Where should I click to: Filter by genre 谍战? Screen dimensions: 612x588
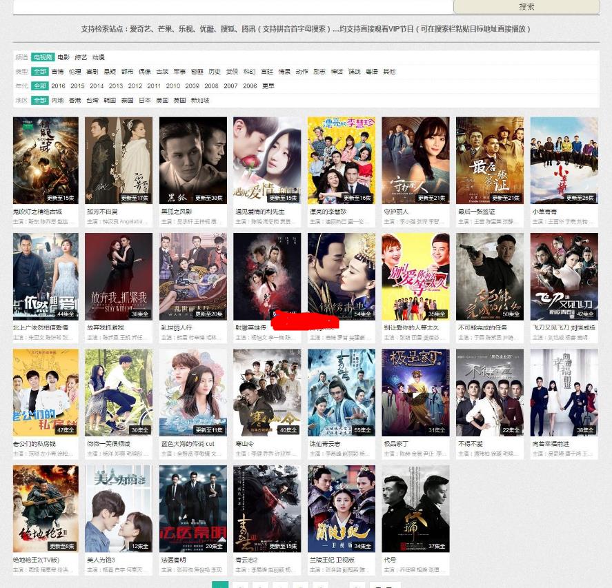[x=354, y=72]
